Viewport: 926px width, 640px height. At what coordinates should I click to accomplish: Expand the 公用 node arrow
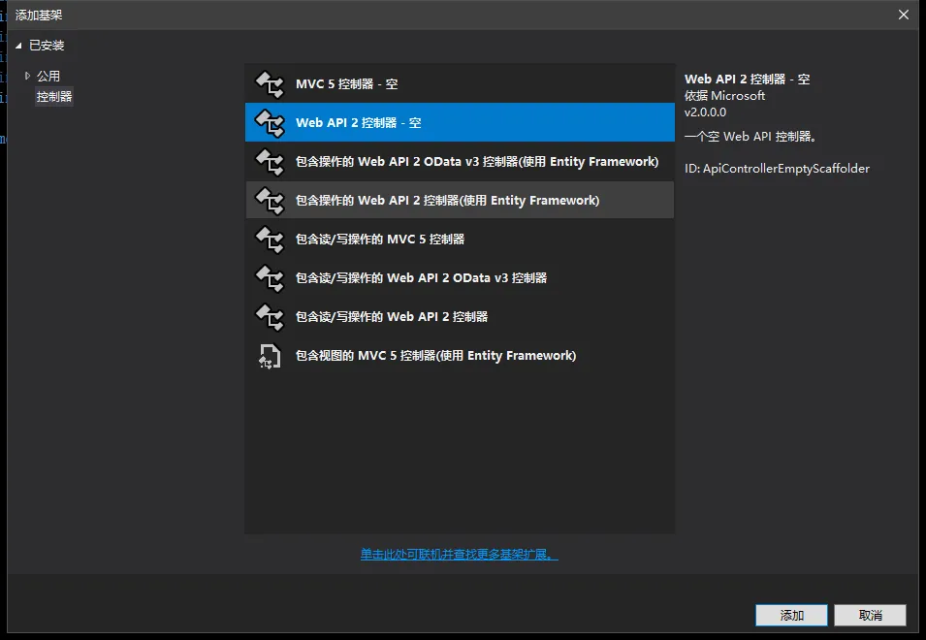(27, 76)
